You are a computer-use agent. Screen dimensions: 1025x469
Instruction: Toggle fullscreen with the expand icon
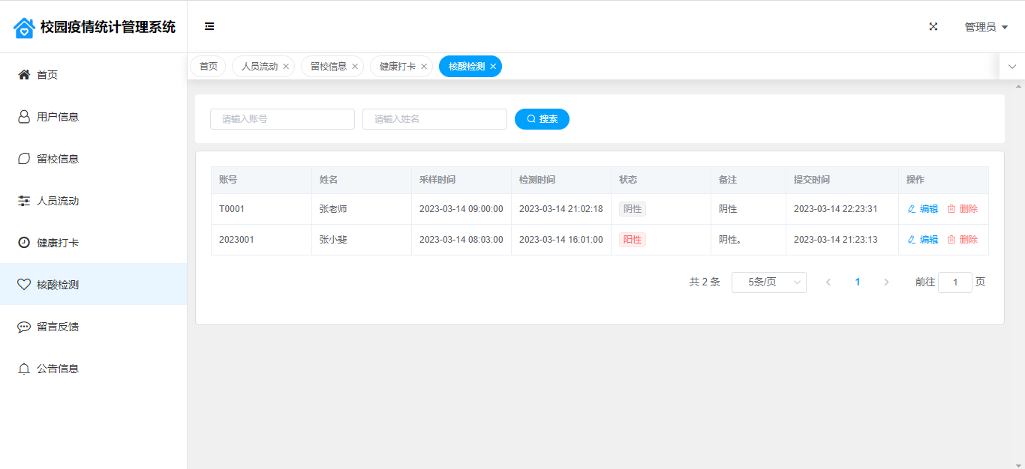click(933, 27)
